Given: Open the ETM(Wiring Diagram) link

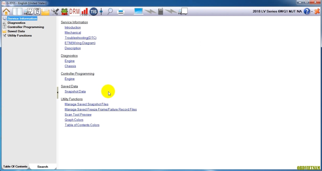Looking at the screenshot, I should [80, 43].
